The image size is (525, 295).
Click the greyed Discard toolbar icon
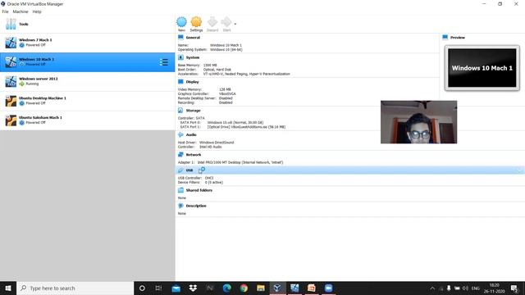tap(212, 22)
